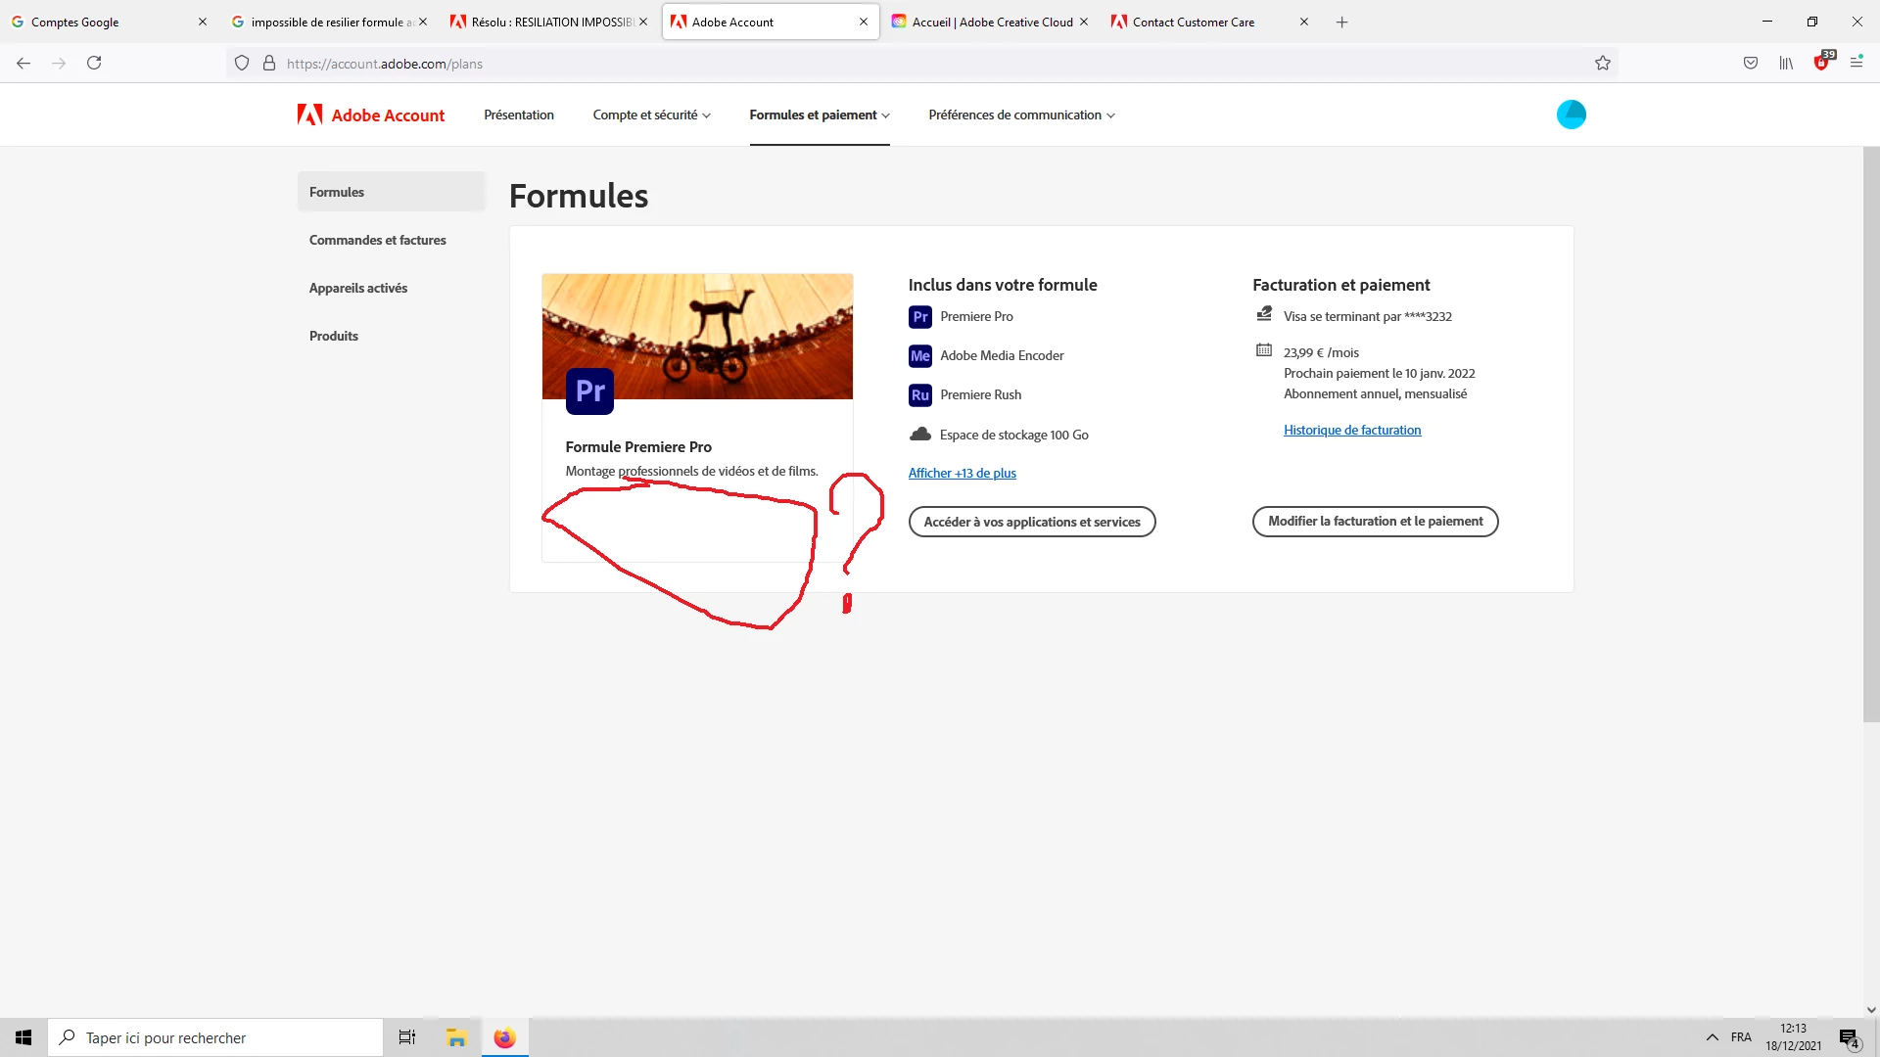Click the Adobe Account logo icon
Image resolution: width=1880 pixels, height=1057 pixels.
tap(309, 115)
